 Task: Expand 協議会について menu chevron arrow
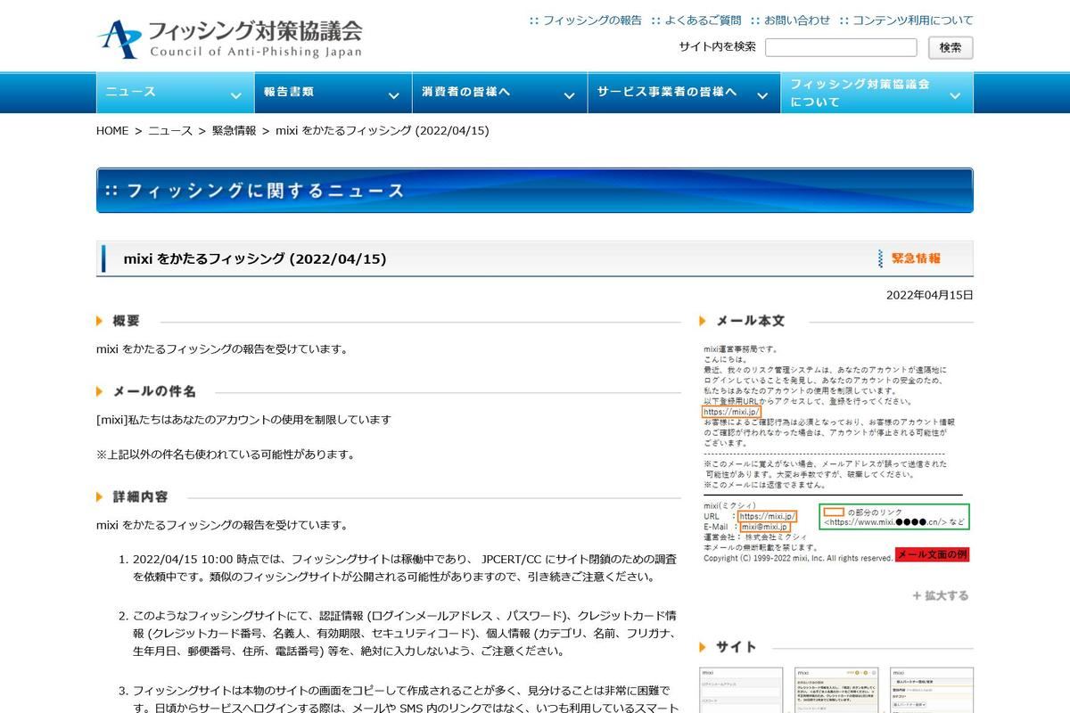tap(955, 95)
